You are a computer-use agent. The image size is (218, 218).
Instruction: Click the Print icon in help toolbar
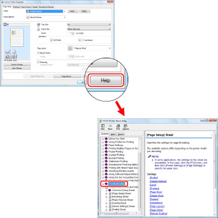pyautogui.click(x=118, y=126)
